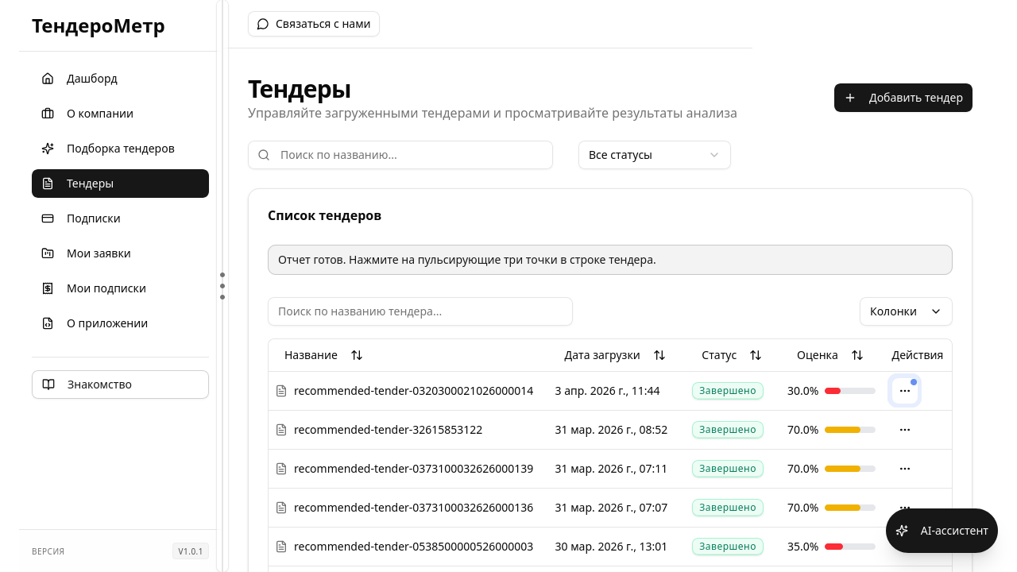
Task: Open the Колонки dropdown
Action: (x=906, y=311)
